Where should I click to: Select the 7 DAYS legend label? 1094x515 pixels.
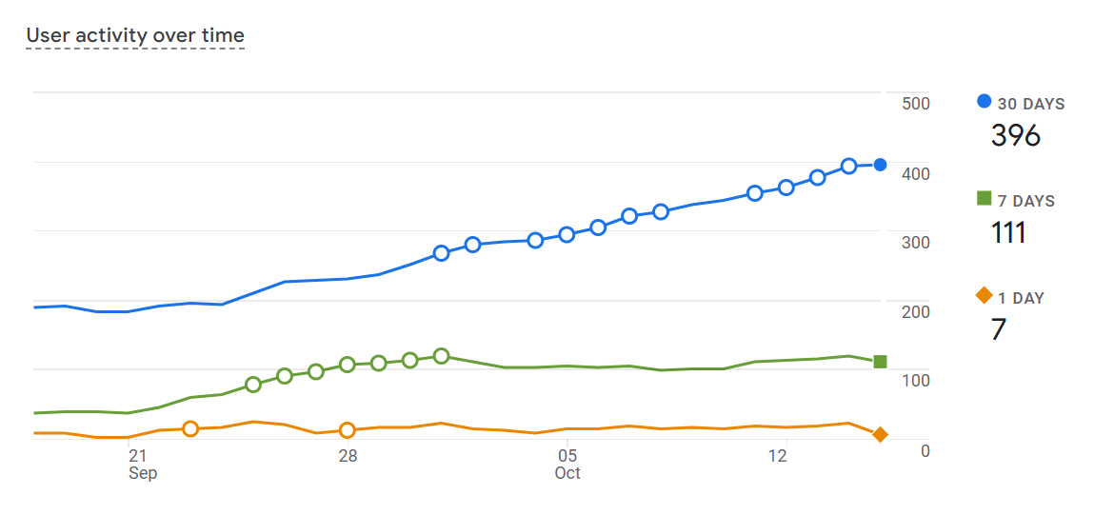(1026, 201)
